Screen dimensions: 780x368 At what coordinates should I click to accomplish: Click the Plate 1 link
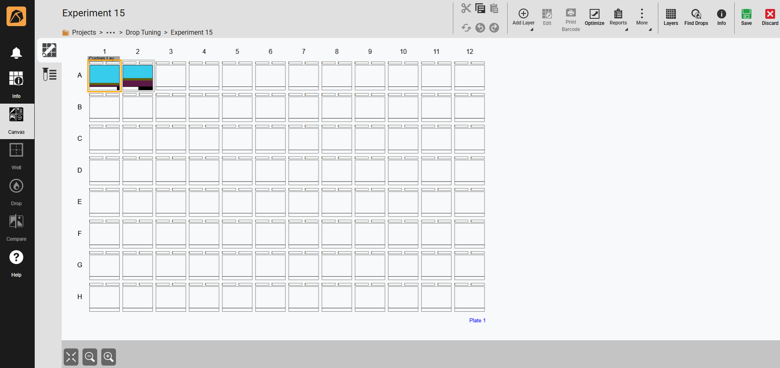point(477,320)
